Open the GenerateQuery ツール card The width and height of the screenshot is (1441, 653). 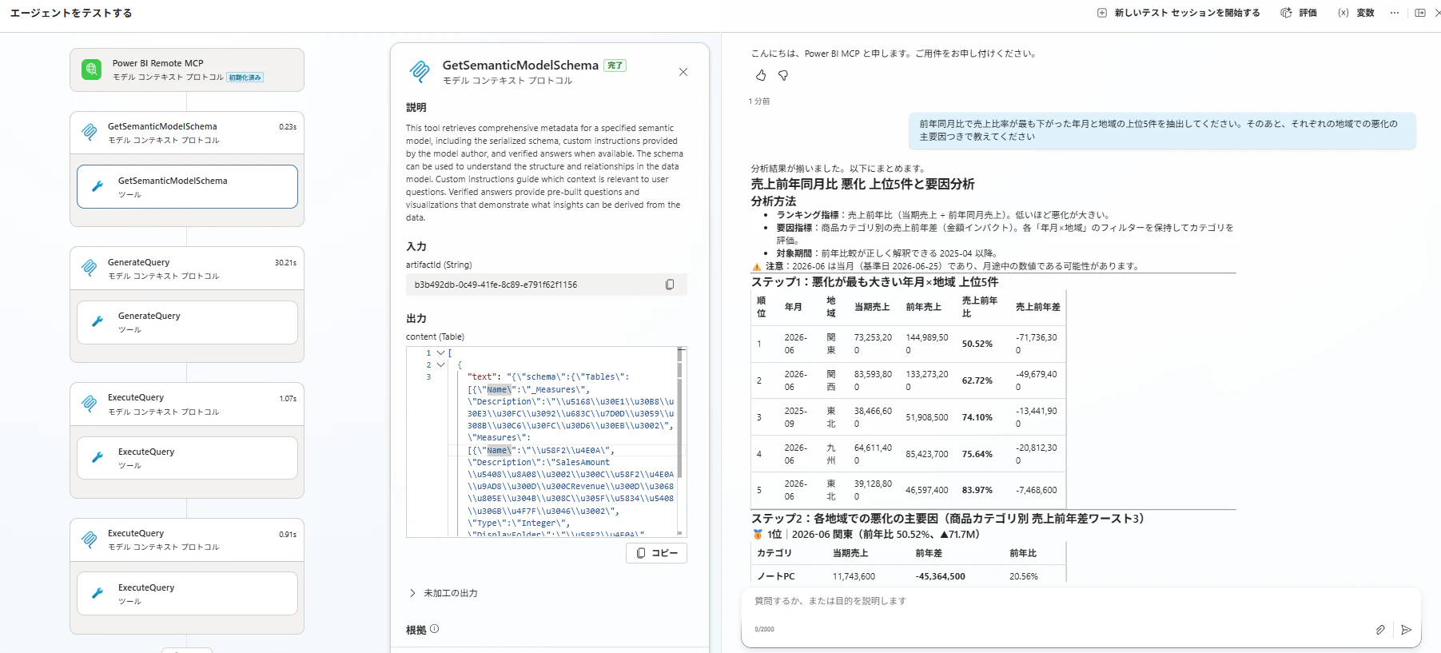(x=187, y=322)
